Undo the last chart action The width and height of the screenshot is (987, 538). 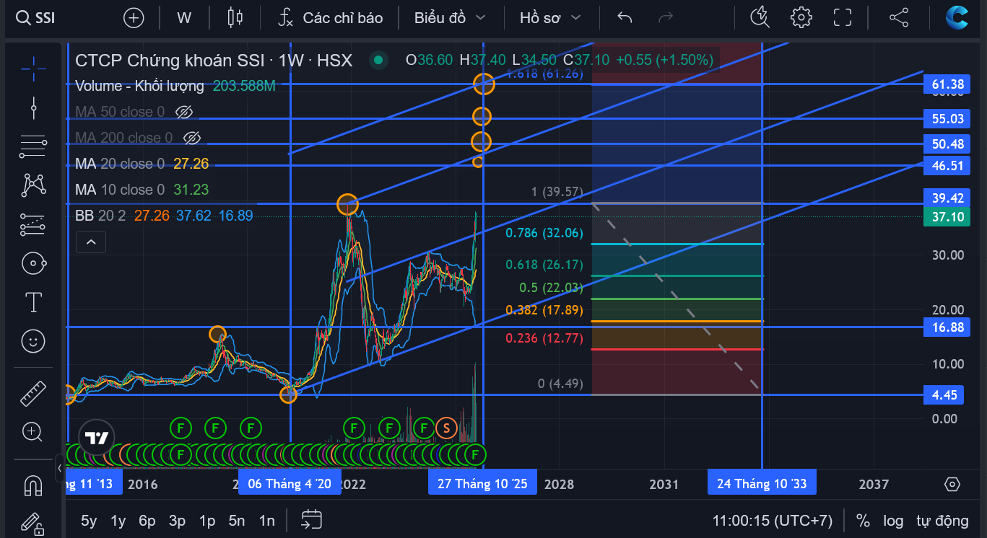(625, 18)
